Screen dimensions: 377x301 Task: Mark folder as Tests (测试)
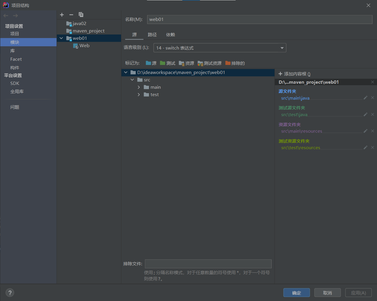[x=168, y=63]
